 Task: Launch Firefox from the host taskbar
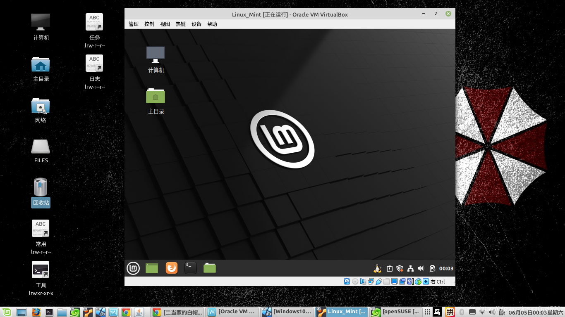pyautogui.click(x=36, y=312)
